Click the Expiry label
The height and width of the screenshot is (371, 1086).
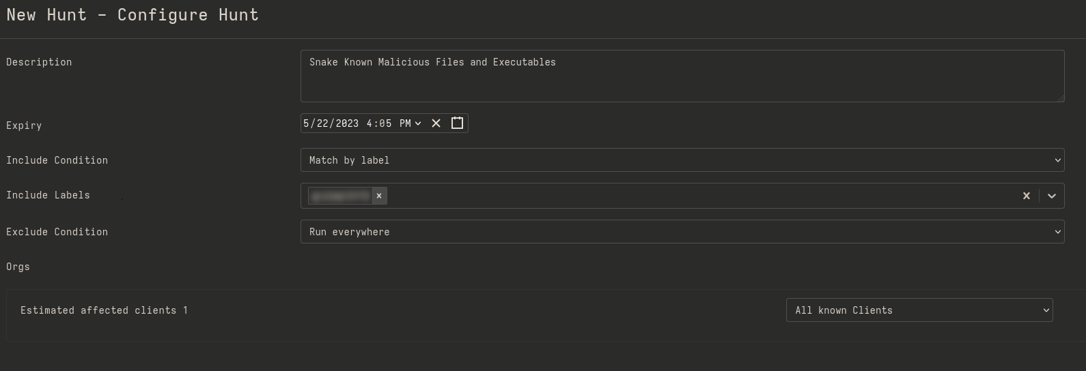click(x=24, y=125)
